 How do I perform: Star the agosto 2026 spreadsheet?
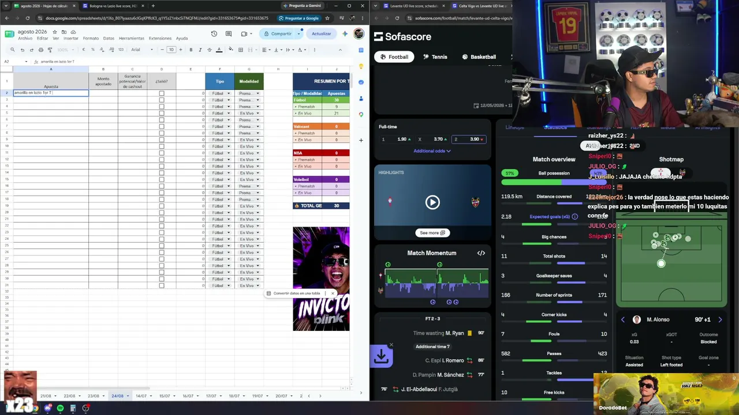[x=55, y=32]
